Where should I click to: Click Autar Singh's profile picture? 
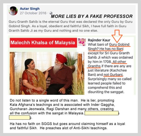[13, 11]
